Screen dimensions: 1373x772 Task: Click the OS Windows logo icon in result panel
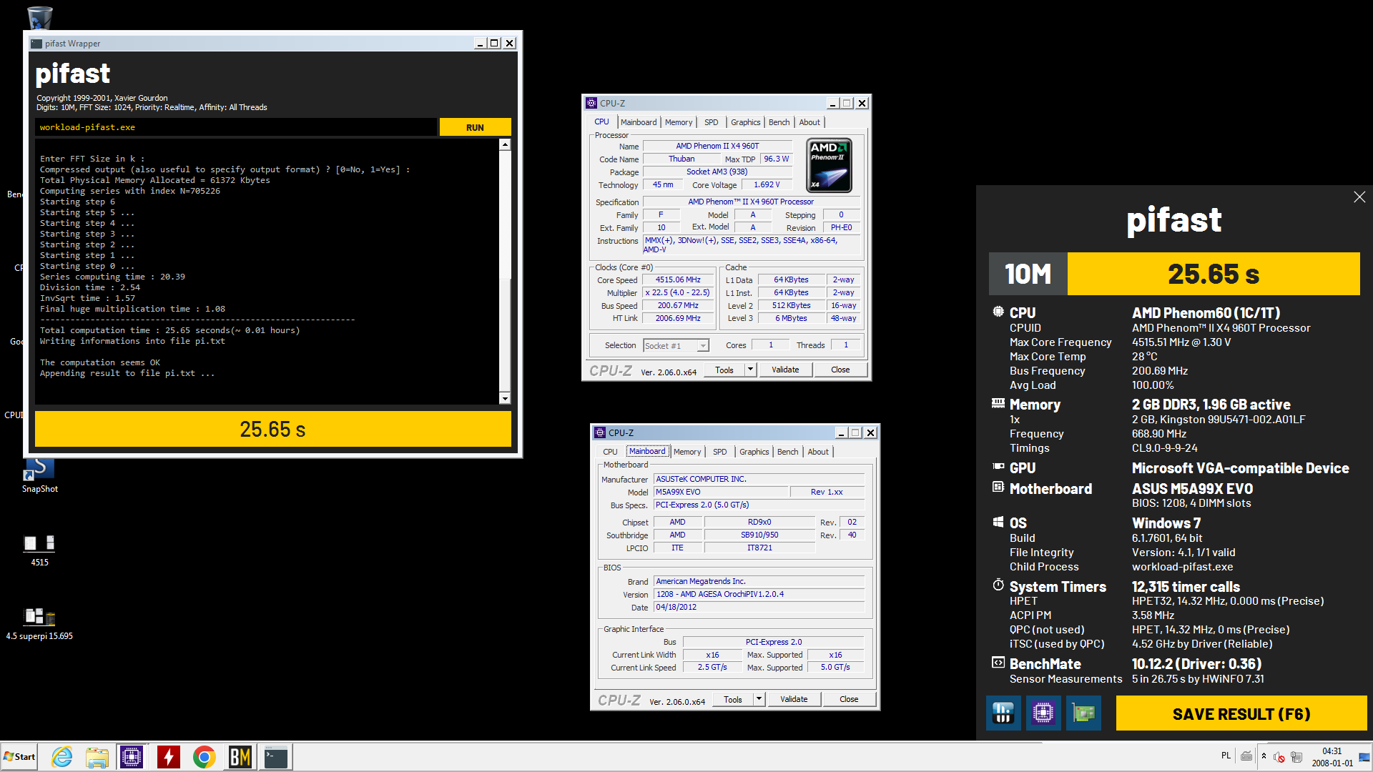[998, 522]
